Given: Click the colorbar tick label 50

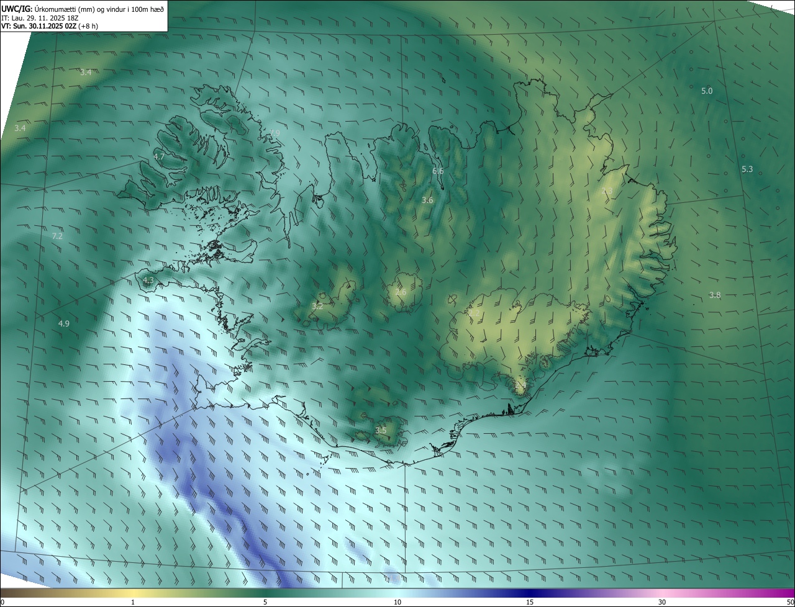Looking at the screenshot, I should [789, 602].
